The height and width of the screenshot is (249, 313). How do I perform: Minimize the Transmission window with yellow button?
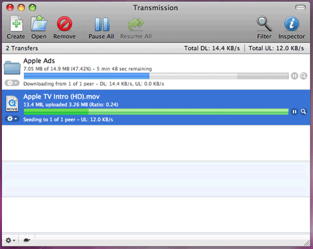pos(21,8)
